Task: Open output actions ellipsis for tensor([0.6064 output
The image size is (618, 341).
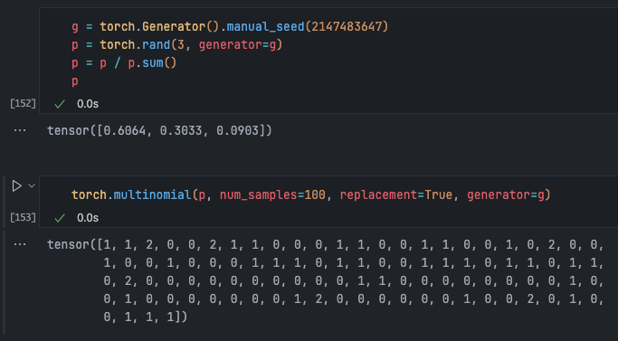Action: click(20, 130)
